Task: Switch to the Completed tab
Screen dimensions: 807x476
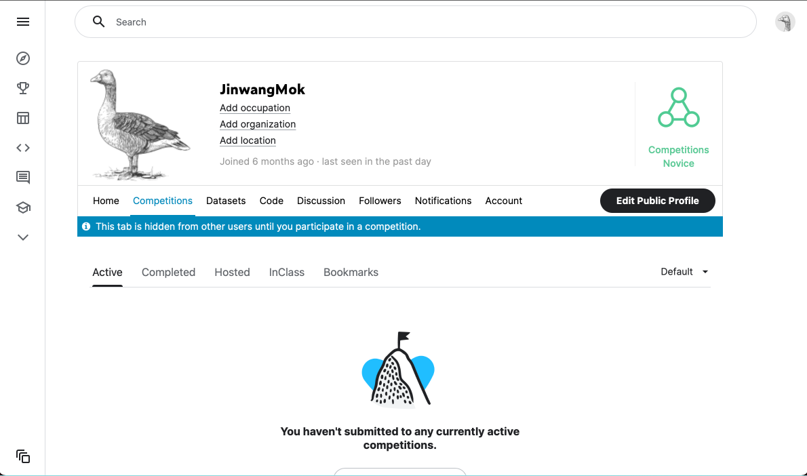Action: pyautogui.click(x=168, y=272)
